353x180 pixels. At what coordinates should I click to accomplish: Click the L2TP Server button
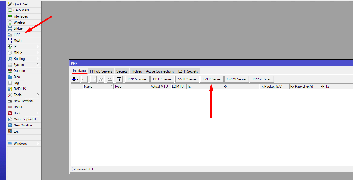212,79
